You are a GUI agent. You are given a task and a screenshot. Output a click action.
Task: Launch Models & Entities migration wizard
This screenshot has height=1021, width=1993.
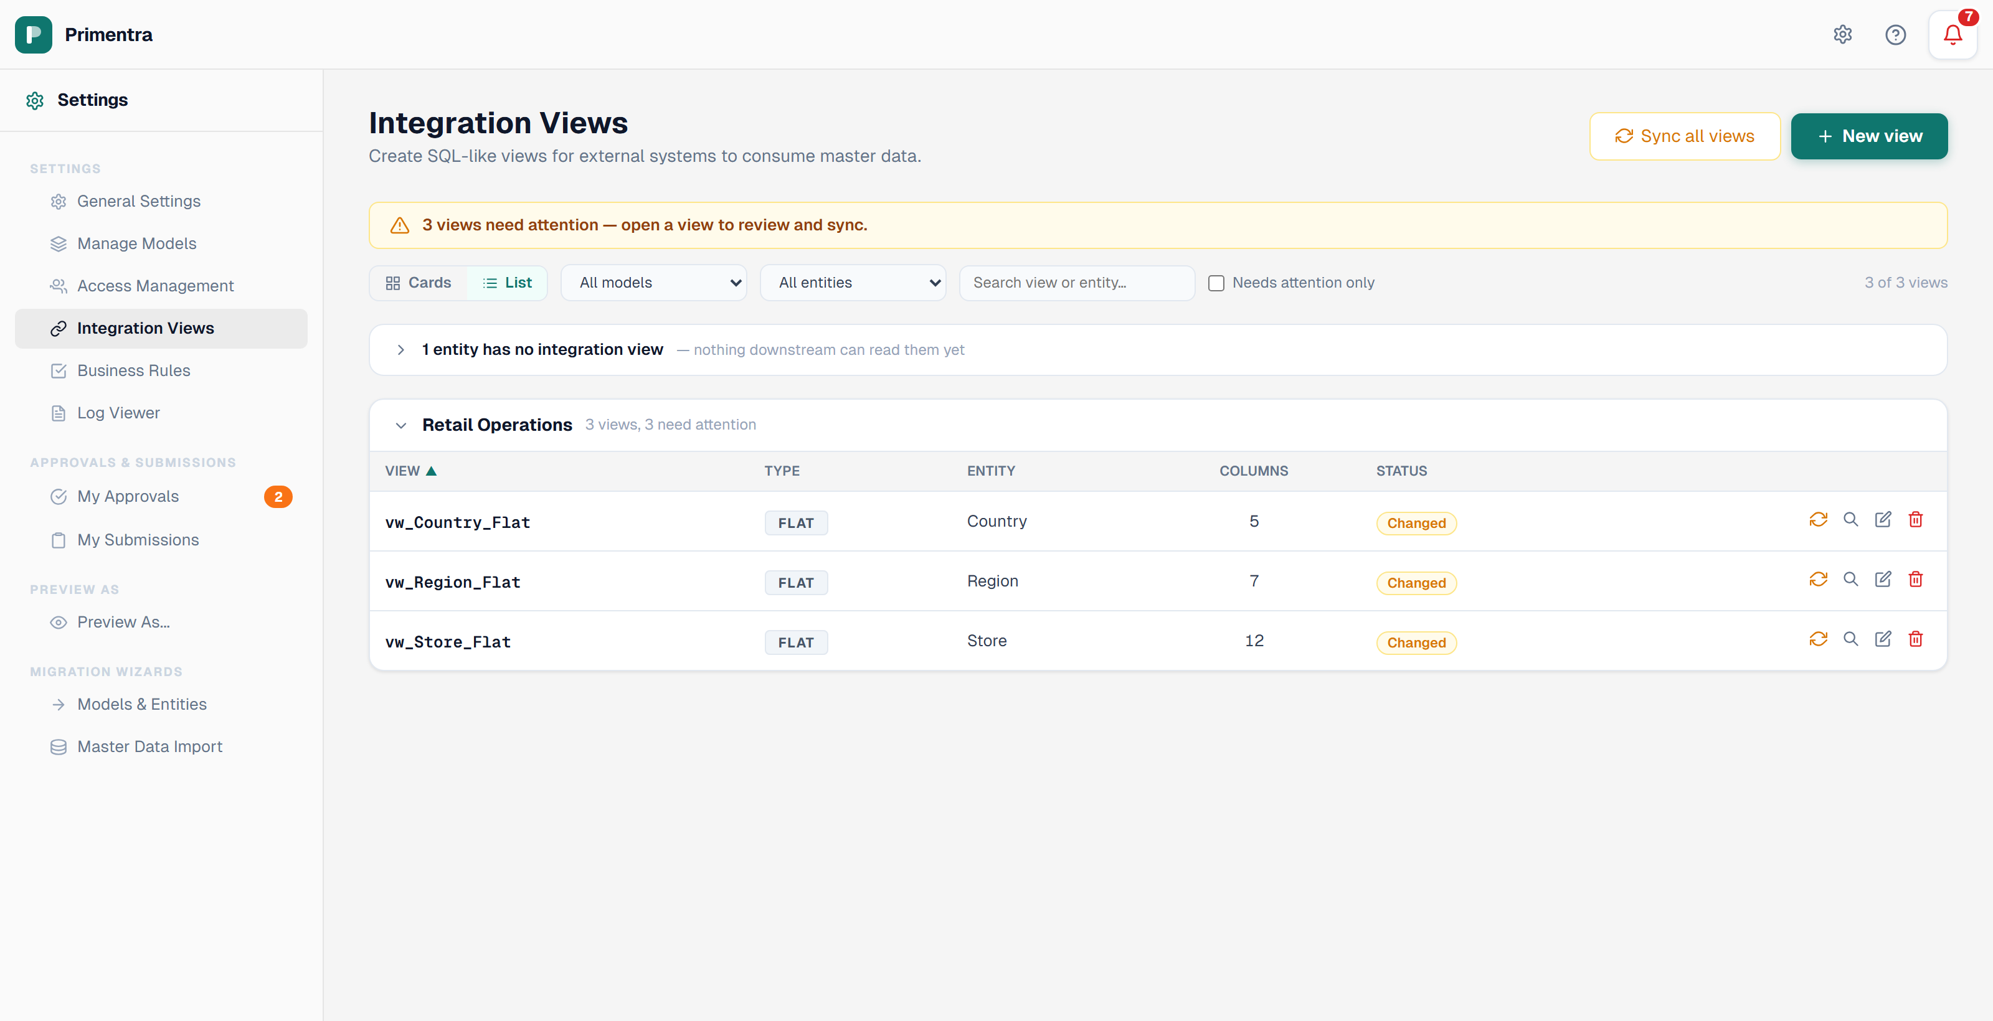point(161,704)
